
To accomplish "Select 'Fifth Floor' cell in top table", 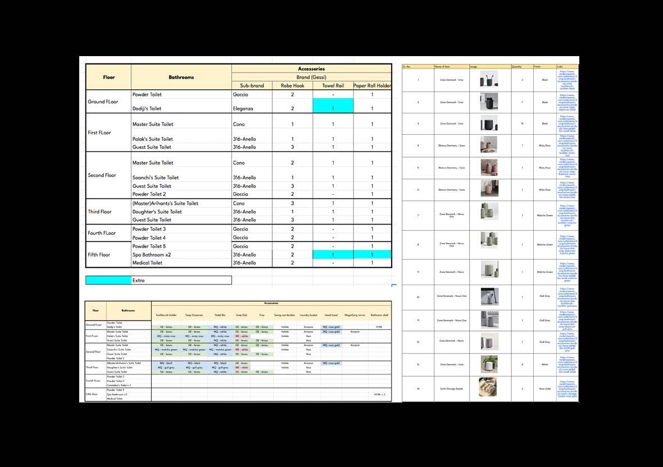I will click(x=108, y=255).
